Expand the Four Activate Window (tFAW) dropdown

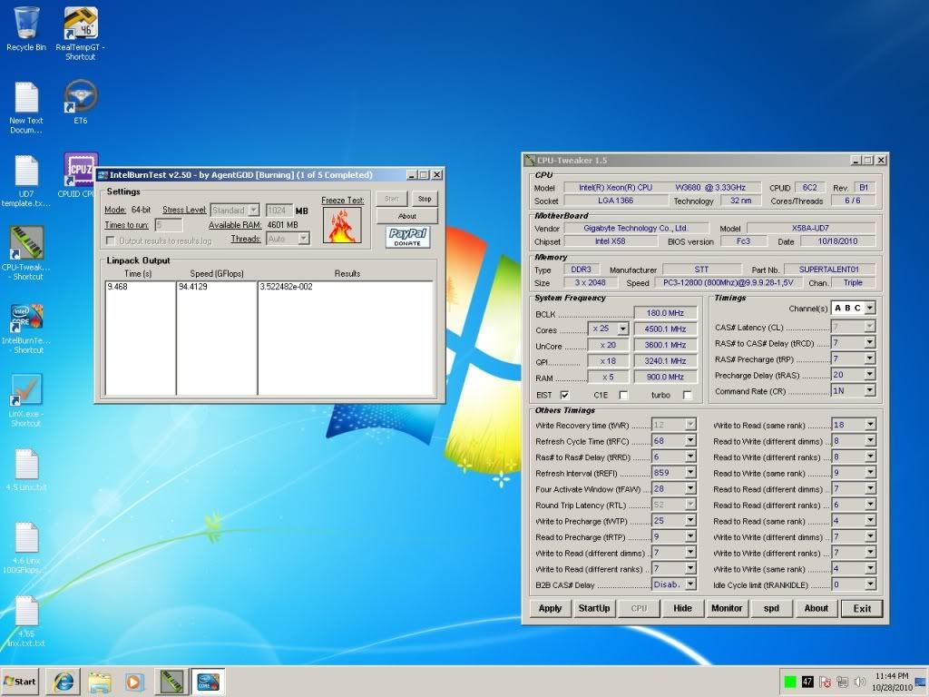pyautogui.click(x=690, y=489)
